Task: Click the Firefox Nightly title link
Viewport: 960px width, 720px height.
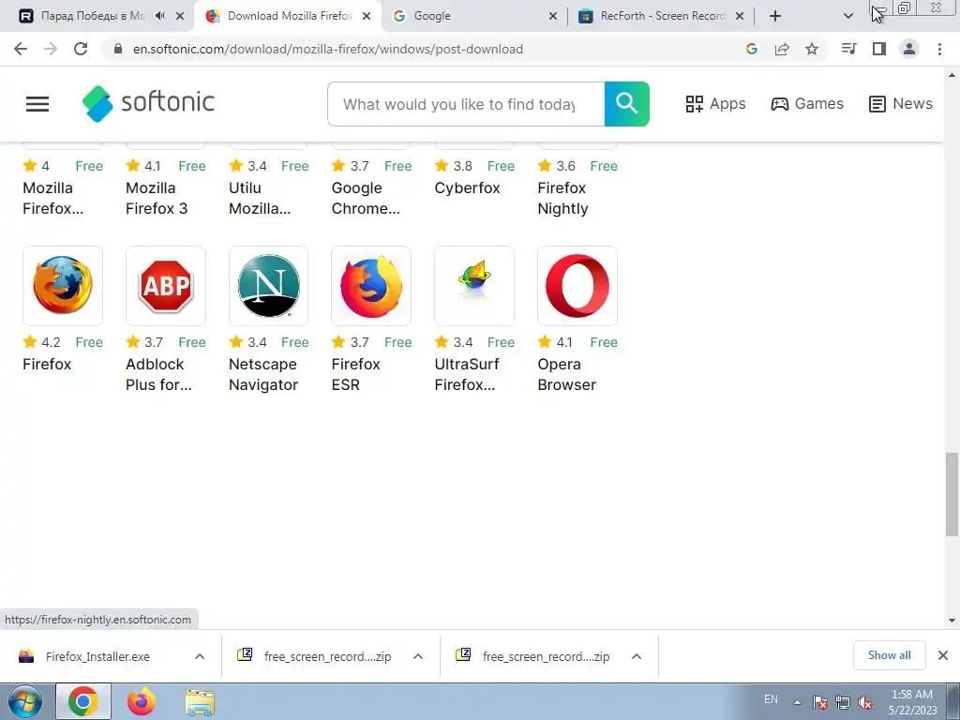Action: click(x=562, y=198)
